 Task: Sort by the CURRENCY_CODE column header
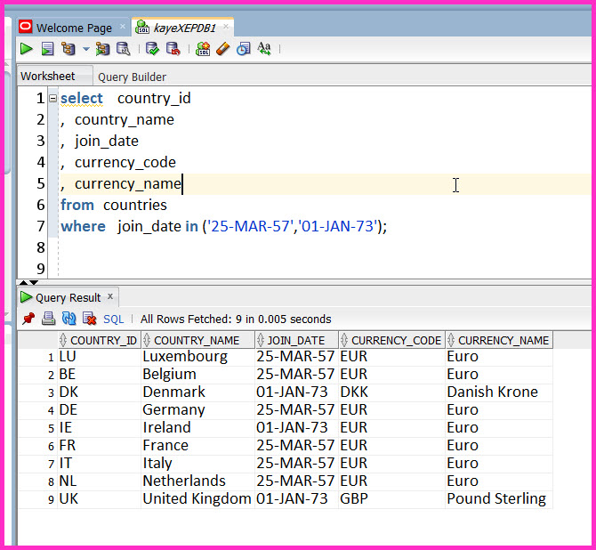coord(392,340)
